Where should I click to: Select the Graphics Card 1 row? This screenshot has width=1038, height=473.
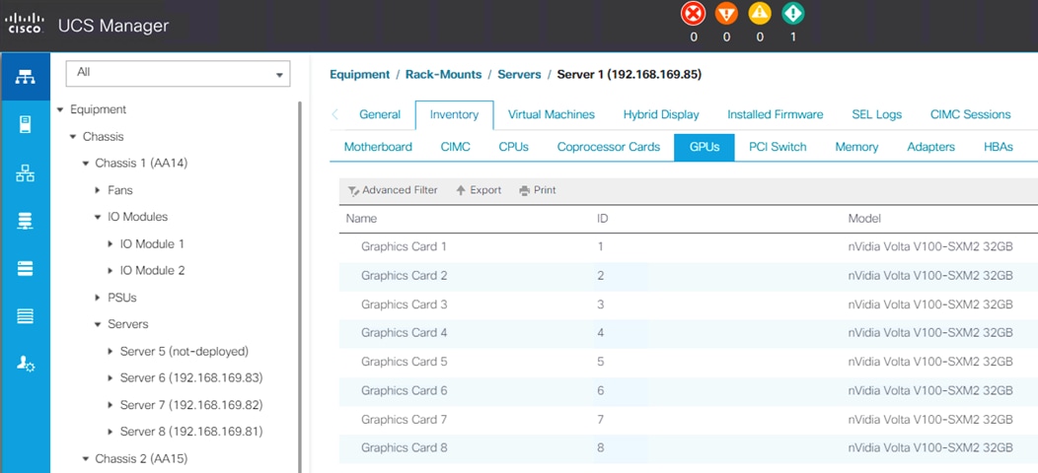tap(689, 246)
